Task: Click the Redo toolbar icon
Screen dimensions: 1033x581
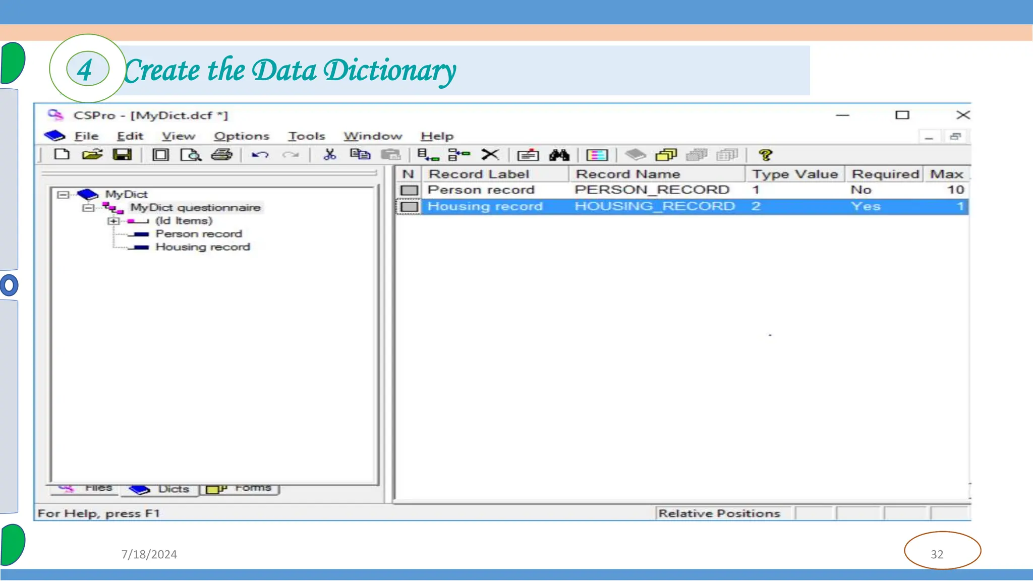Action: (291, 155)
